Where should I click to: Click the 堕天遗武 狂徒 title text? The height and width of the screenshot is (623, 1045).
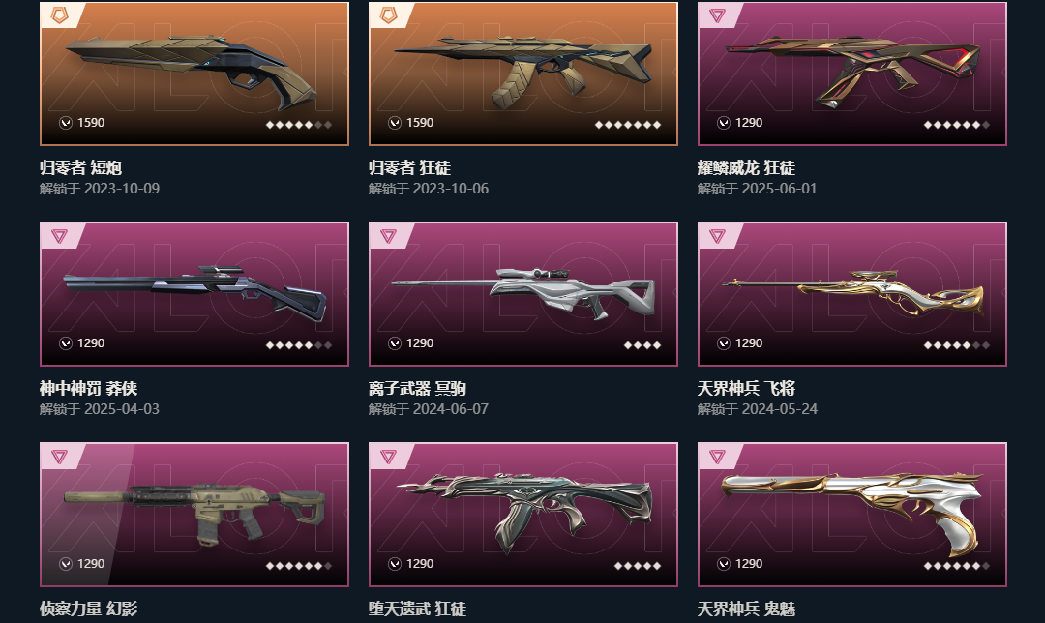[x=417, y=608]
